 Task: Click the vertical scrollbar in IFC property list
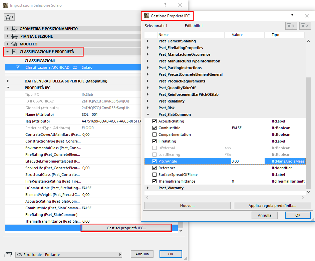[308, 133]
